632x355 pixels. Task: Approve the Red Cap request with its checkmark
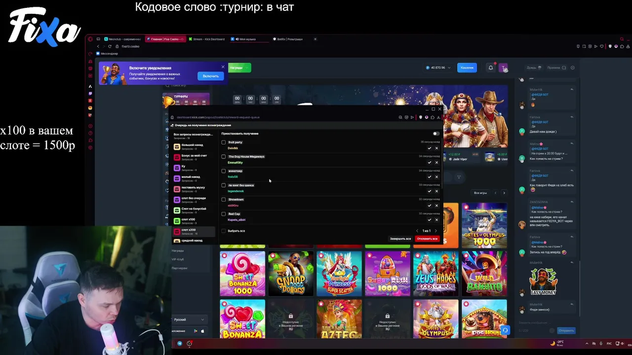(x=429, y=219)
